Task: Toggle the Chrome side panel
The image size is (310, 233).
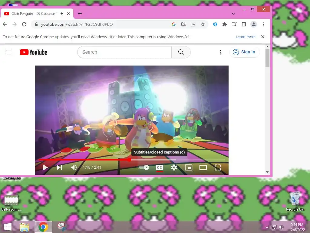Action: coord(244,24)
